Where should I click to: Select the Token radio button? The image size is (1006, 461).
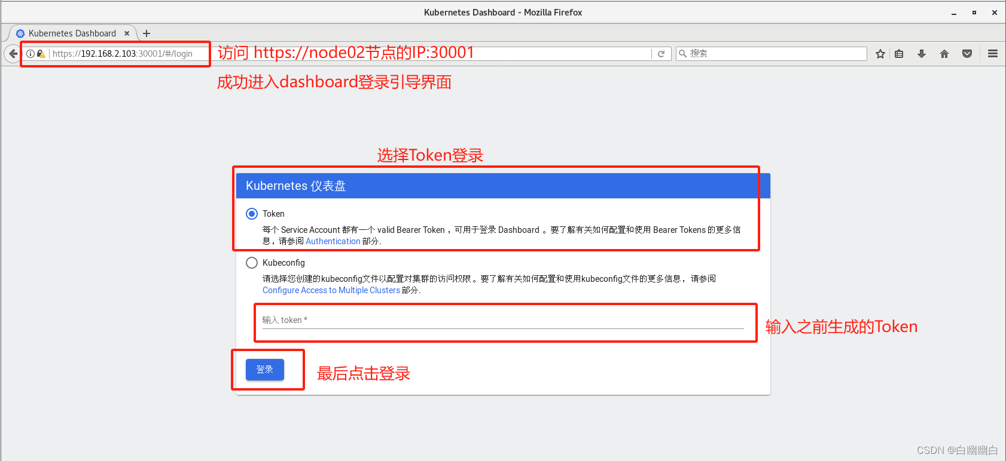coord(252,214)
